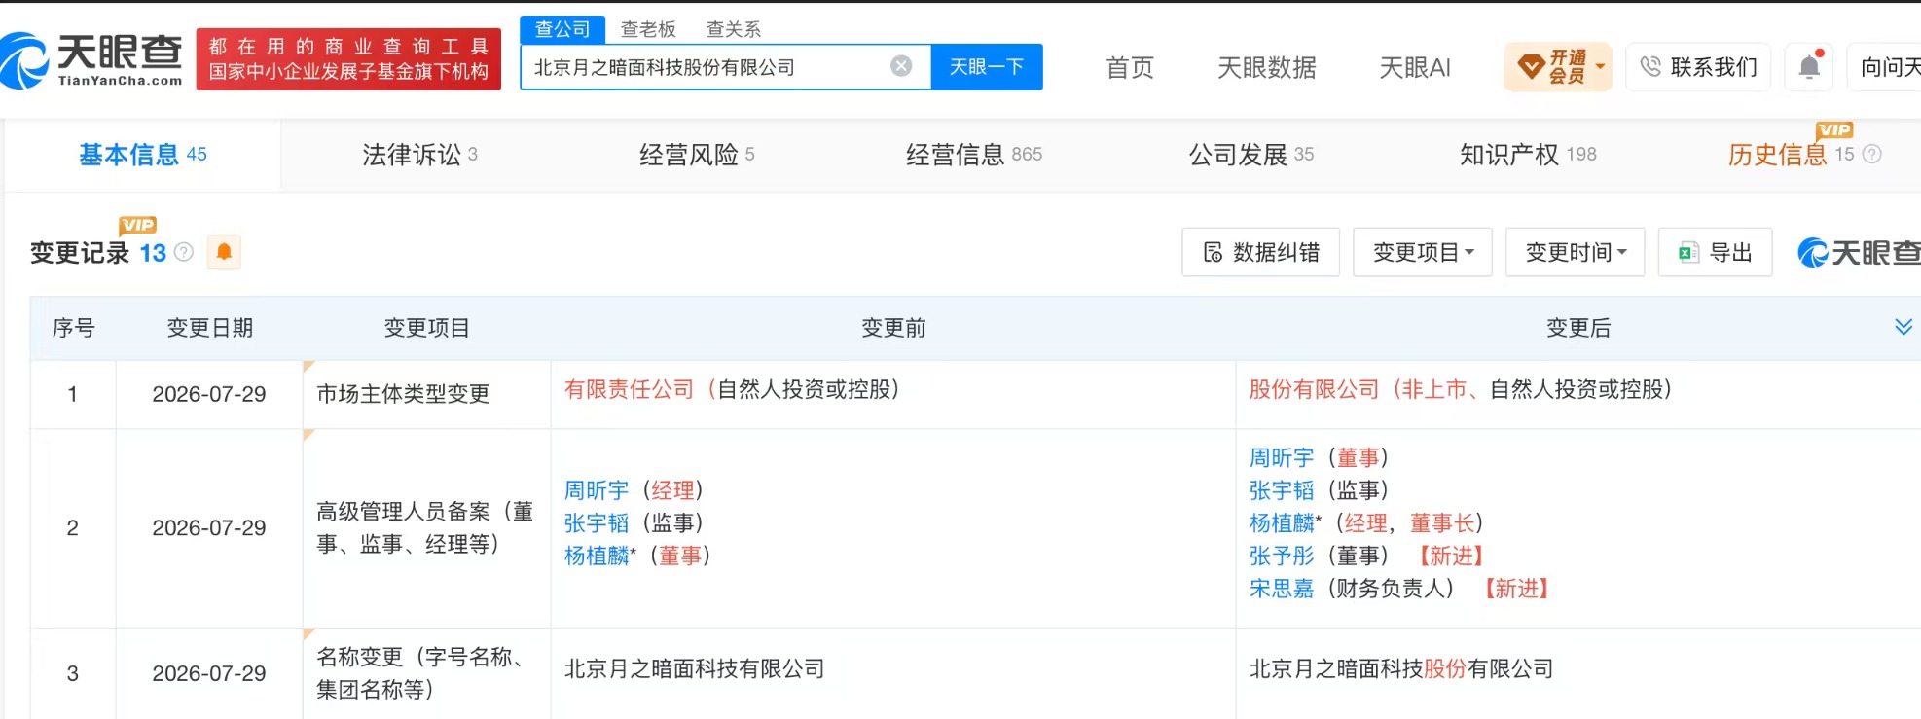Open 张予彤 link in 变更后 column

[1282, 556]
